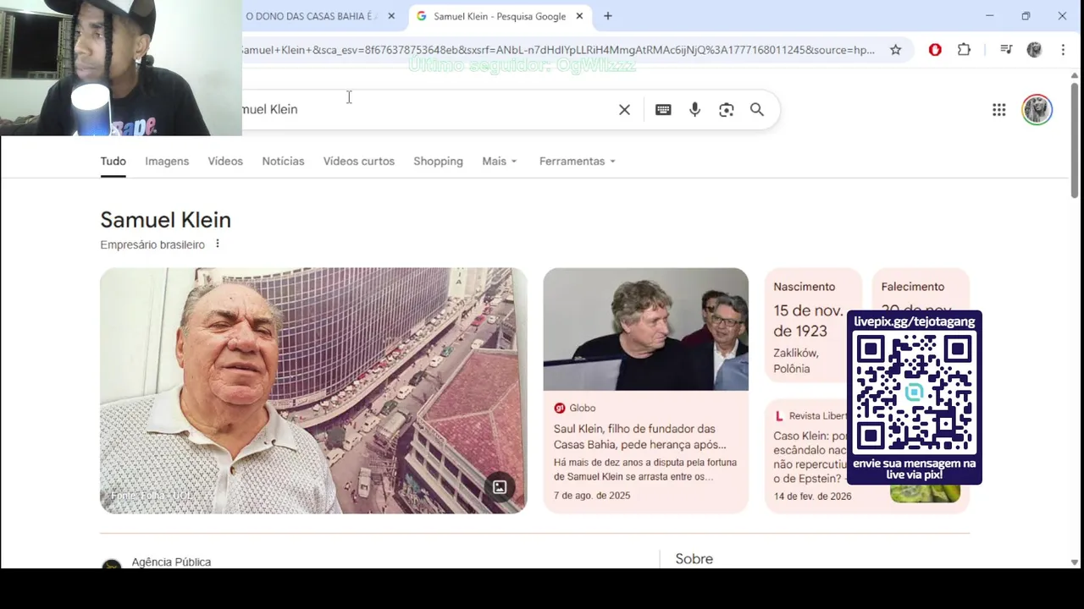Open the Chrome three-dot menu
1084x609 pixels.
click(1063, 50)
